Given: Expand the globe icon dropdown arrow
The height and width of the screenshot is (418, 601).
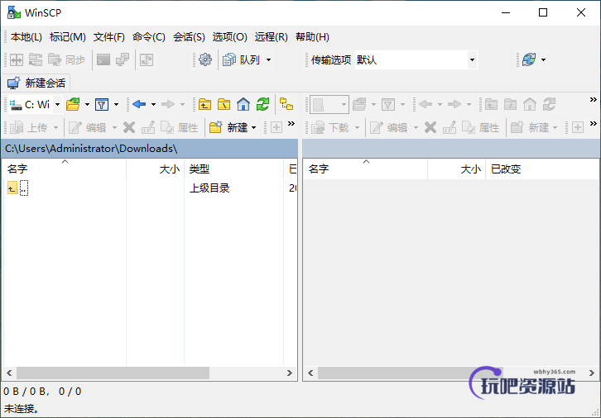Looking at the screenshot, I should [544, 59].
